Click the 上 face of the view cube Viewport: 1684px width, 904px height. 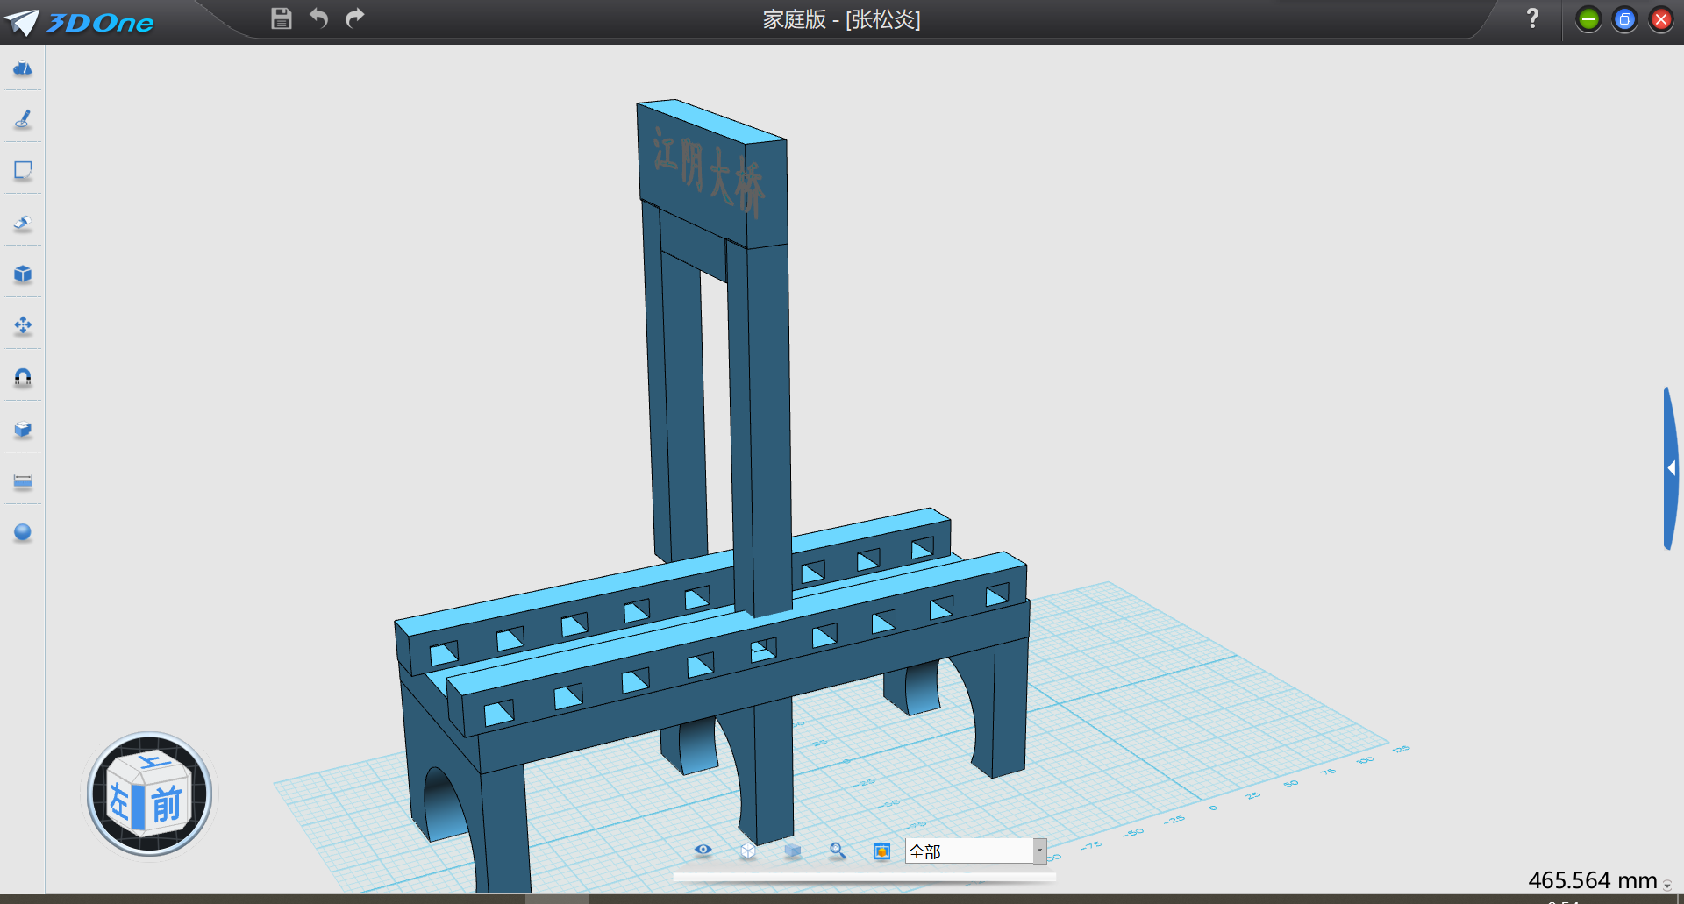[x=153, y=762]
